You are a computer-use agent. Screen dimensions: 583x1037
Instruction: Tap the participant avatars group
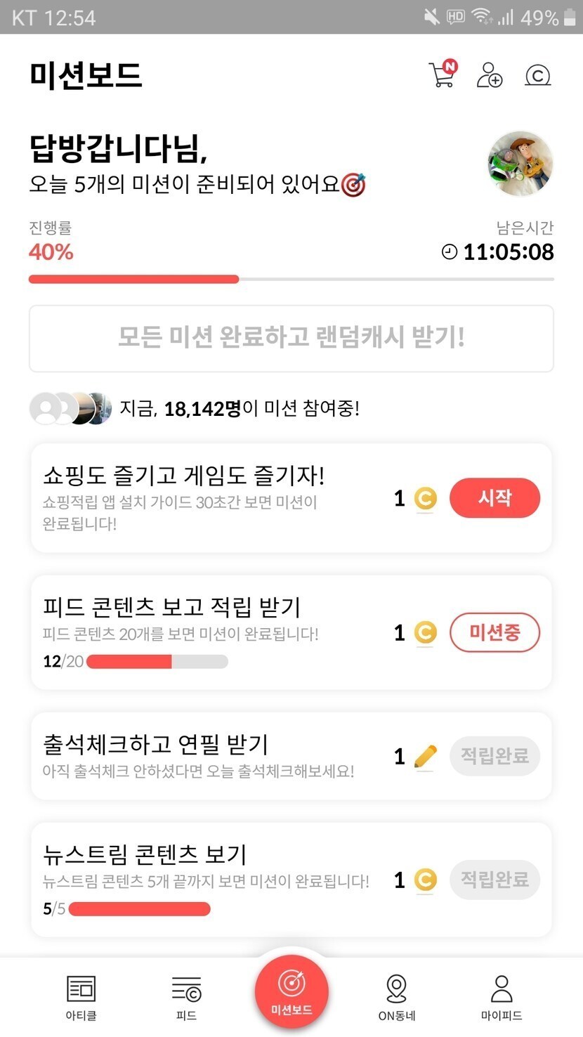pos(70,408)
